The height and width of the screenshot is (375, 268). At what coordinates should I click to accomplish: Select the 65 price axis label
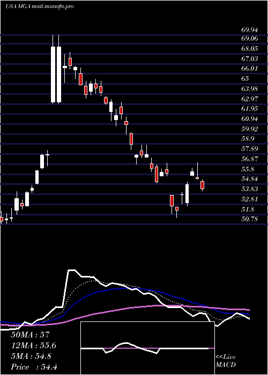click(x=245, y=79)
